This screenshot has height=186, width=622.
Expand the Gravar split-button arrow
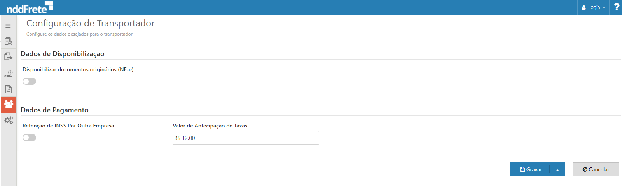point(557,169)
